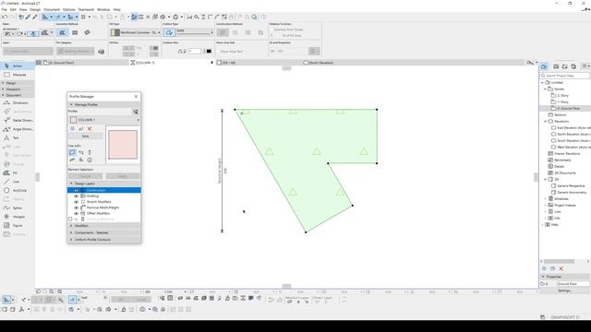Click the Search Project Map field
Screen dimensions: 591x332
(x=565, y=76)
